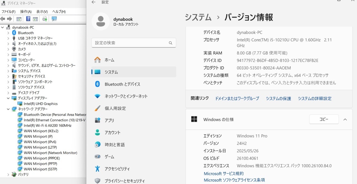Screen dimensions: 357x184
Task: Expand the オーディオの入力および出力 node chevron
Action: point(8,44)
